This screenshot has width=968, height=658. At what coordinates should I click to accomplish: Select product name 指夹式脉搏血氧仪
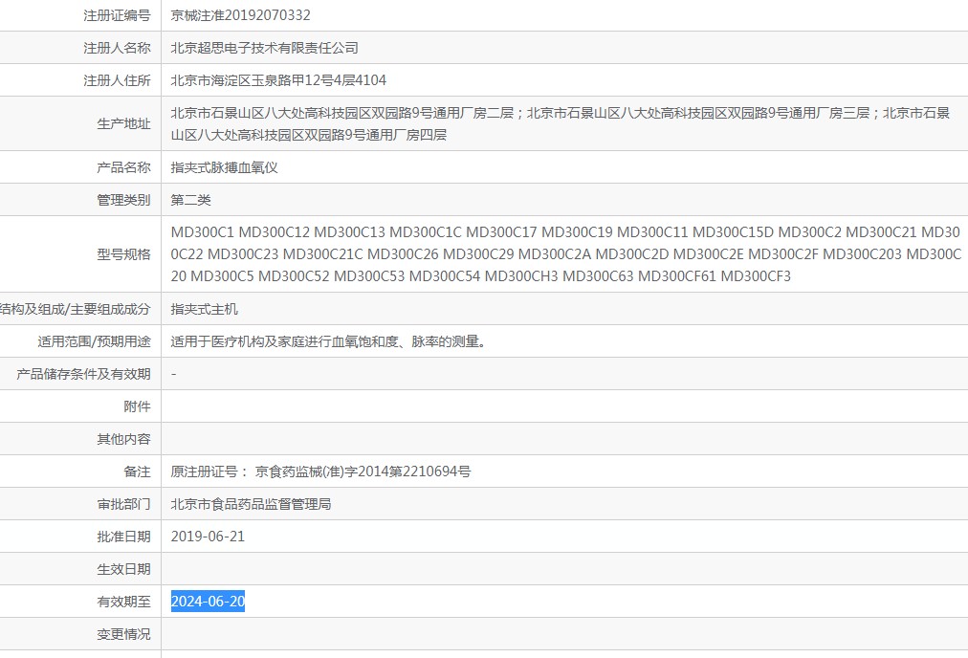(x=224, y=167)
